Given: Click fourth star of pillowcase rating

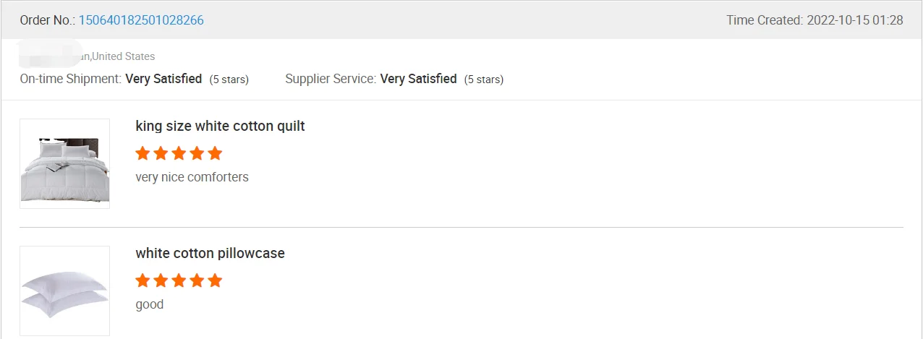Looking at the screenshot, I should 197,280.
